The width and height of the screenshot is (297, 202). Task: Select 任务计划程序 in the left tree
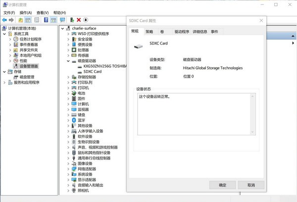[31, 39]
